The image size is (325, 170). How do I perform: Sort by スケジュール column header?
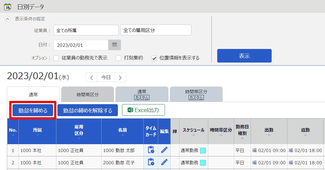[194, 131]
